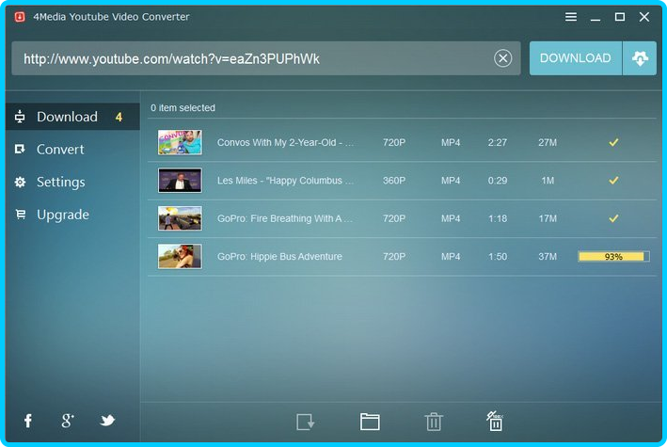The width and height of the screenshot is (667, 447).
Task: Click the Settings gear icon
Action: click(x=20, y=183)
